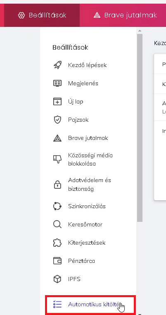Image resolution: width=166 pixels, height=315 pixels.
Task: Go to Szinkronizálás settings
Action: coord(87,206)
